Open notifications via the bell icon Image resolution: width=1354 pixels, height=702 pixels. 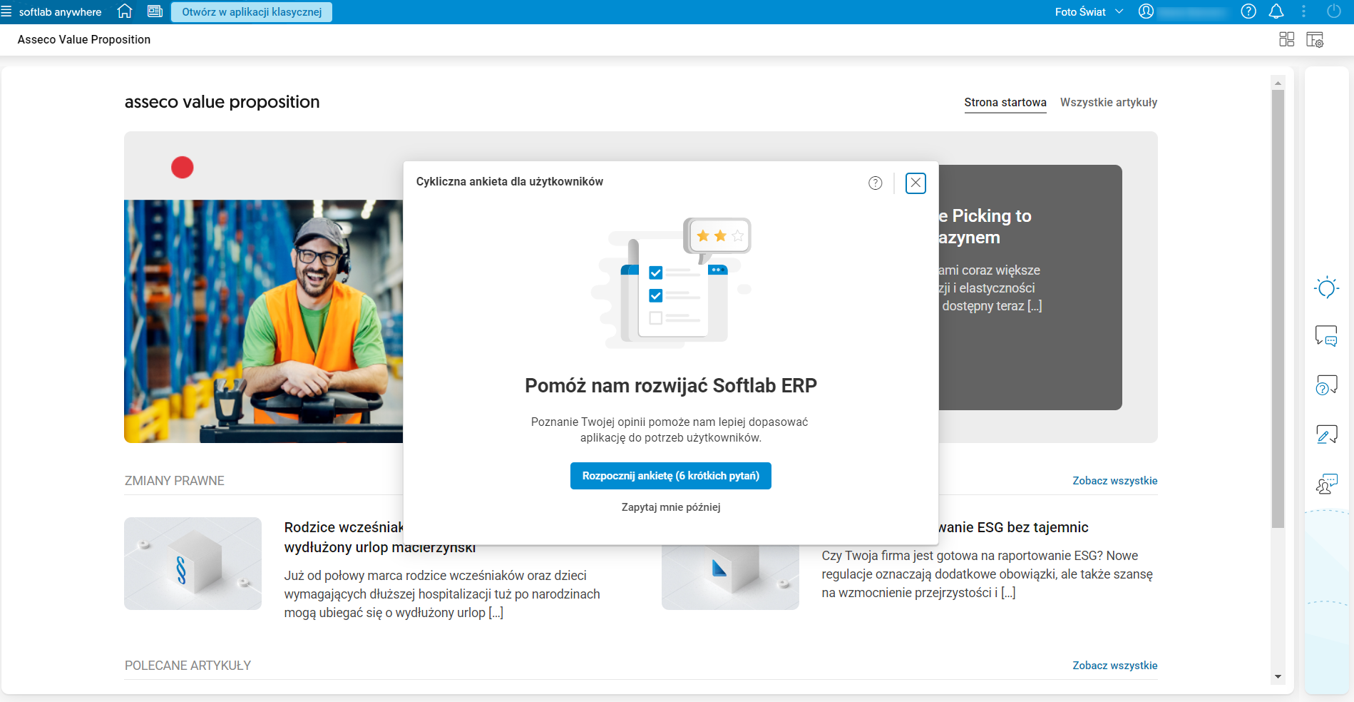pos(1276,11)
